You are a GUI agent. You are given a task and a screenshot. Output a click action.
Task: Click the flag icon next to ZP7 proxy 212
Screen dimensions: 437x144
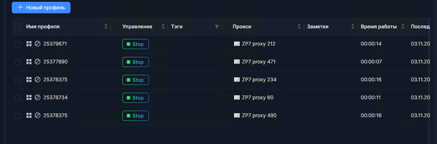point(237,44)
